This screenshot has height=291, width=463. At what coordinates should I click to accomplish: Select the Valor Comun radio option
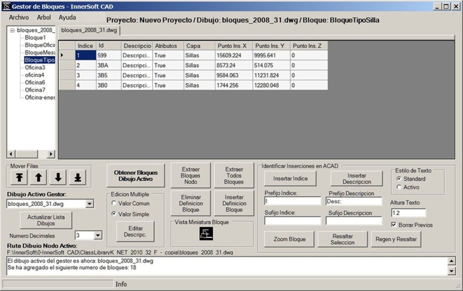point(114,204)
